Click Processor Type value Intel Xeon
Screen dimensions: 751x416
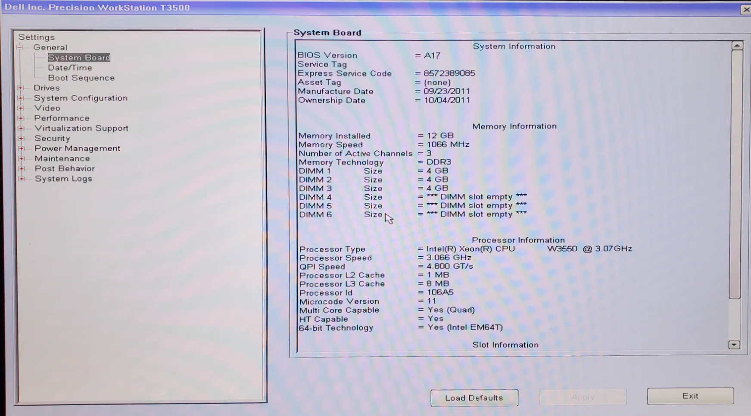click(529, 249)
